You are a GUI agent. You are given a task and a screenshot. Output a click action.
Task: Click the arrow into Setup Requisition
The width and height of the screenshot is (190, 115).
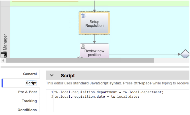[94, 6]
